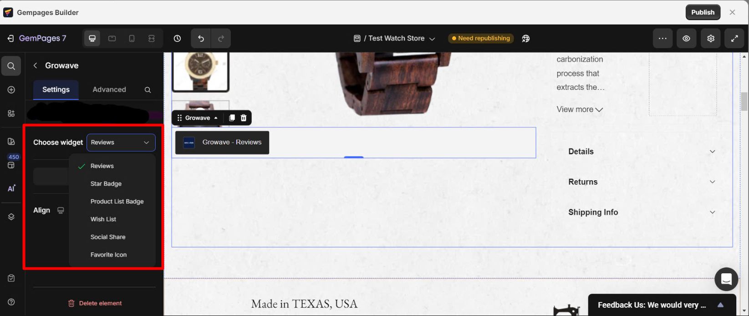Switch to the Advanced tab

tap(109, 90)
